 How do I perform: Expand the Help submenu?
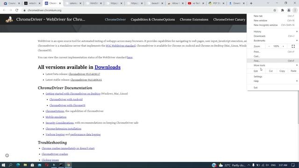(273, 81)
